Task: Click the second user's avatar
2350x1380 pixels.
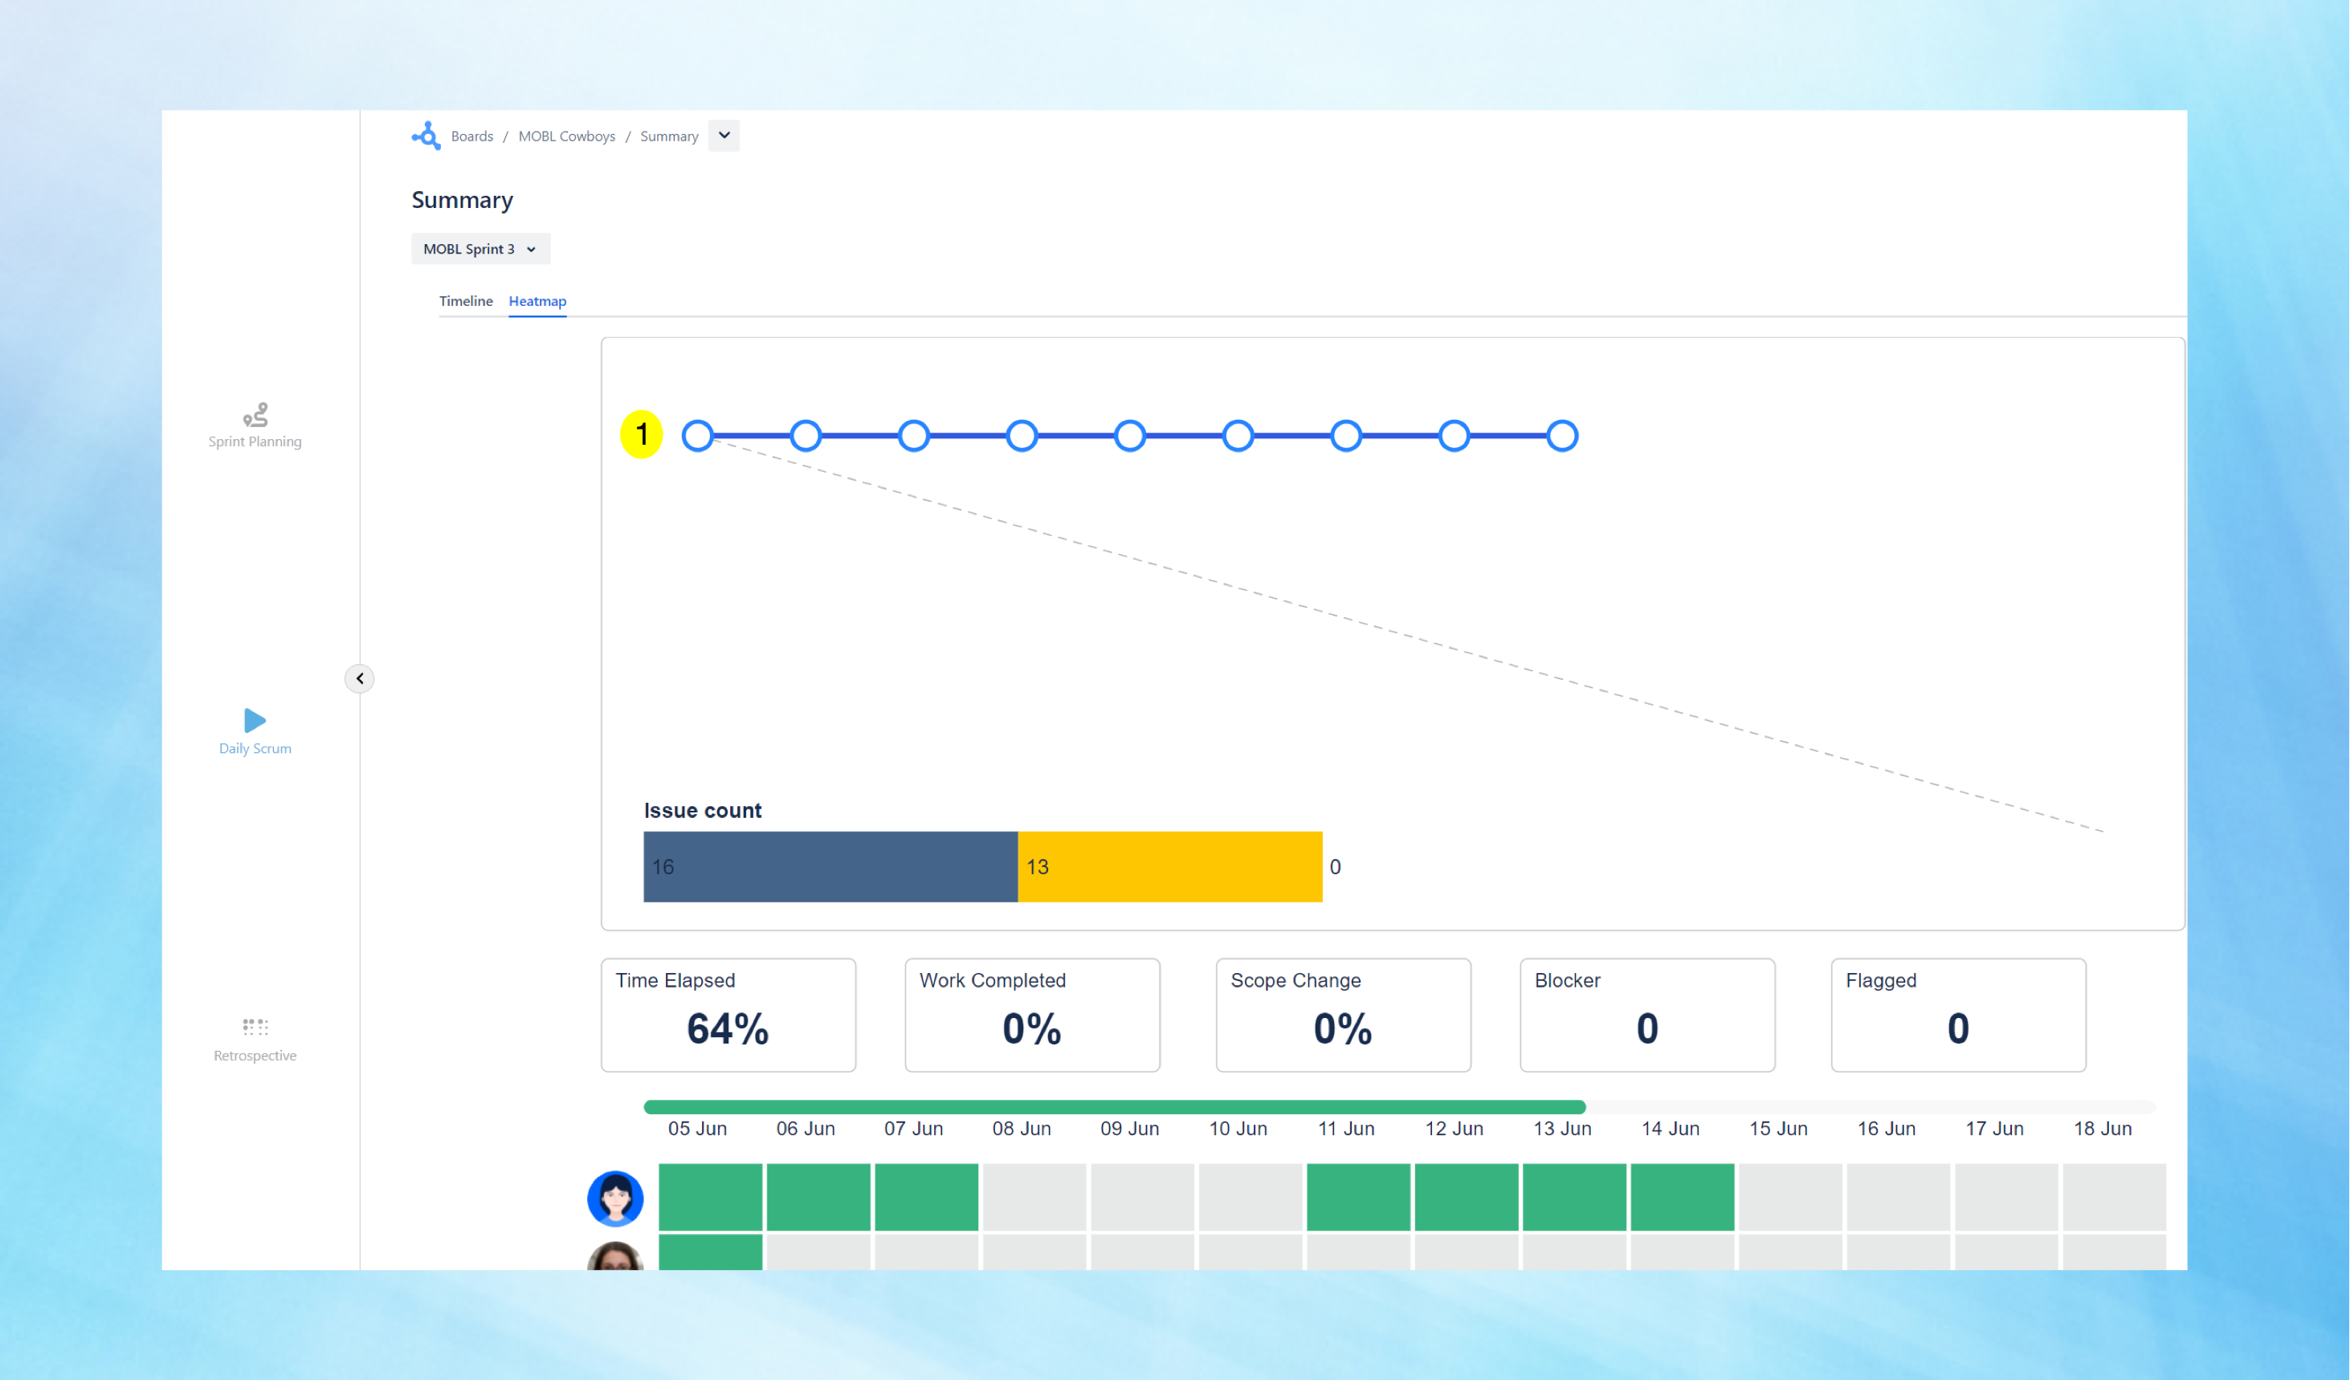Action: coord(615,1257)
